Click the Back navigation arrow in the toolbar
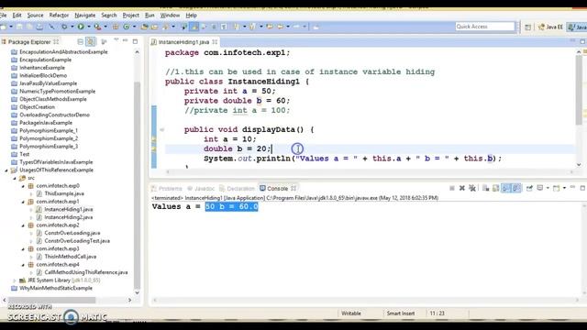The width and height of the screenshot is (587, 330). pyautogui.click(x=280, y=27)
